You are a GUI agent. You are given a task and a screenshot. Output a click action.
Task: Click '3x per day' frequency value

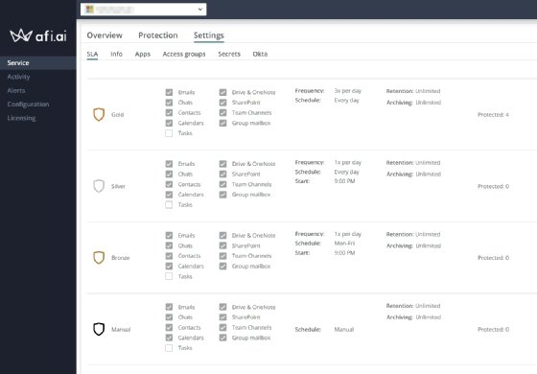(x=347, y=91)
